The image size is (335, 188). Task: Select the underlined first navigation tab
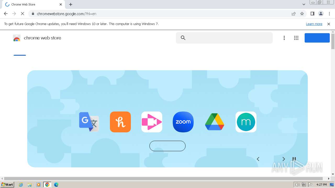coord(20,55)
